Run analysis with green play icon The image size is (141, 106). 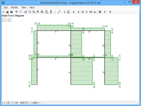point(105,12)
